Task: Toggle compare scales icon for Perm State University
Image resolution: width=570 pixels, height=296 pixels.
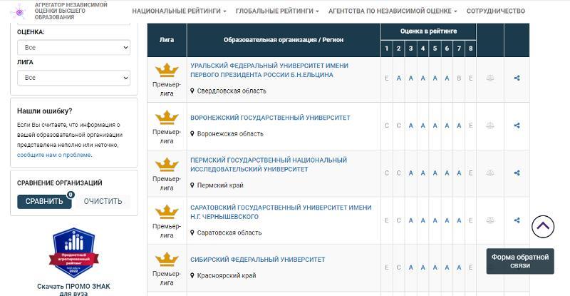Action: click(489, 173)
